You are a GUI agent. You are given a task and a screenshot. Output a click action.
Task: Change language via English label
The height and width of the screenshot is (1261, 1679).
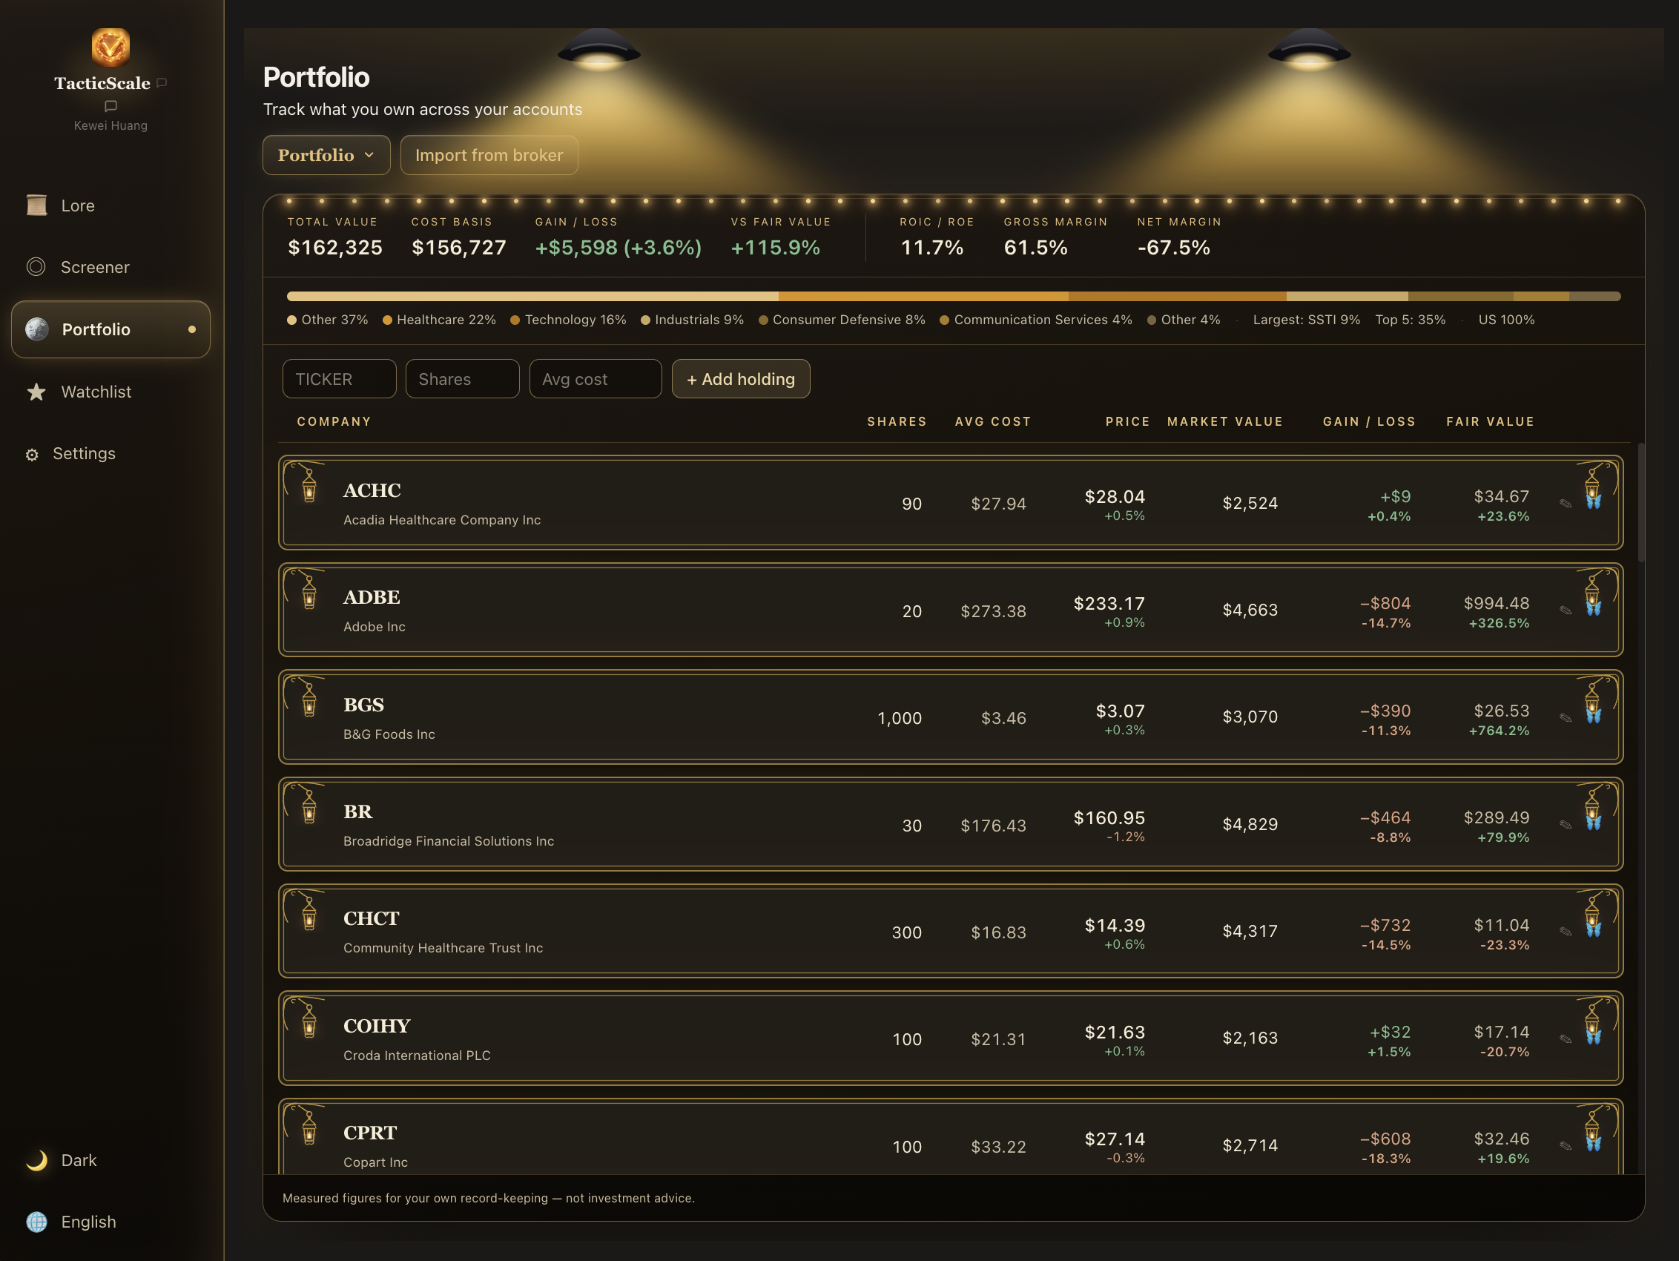coord(89,1222)
